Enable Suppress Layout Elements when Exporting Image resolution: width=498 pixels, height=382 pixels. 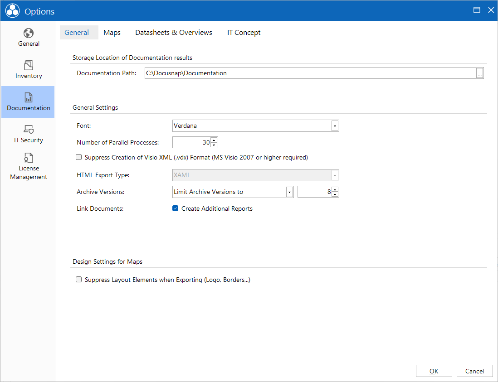point(79,280)
